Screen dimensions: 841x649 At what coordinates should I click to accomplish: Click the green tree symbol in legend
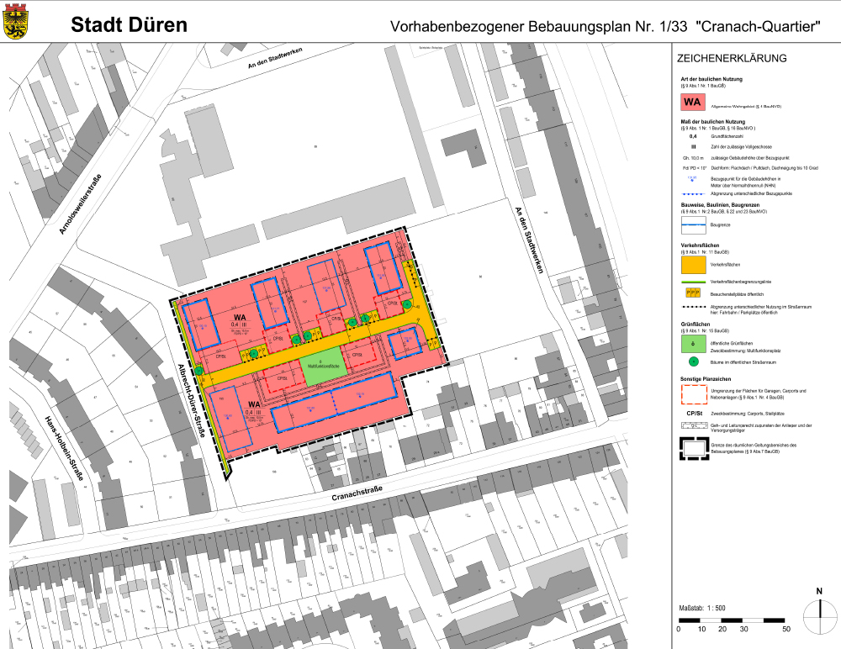click(x=693, y=362)
